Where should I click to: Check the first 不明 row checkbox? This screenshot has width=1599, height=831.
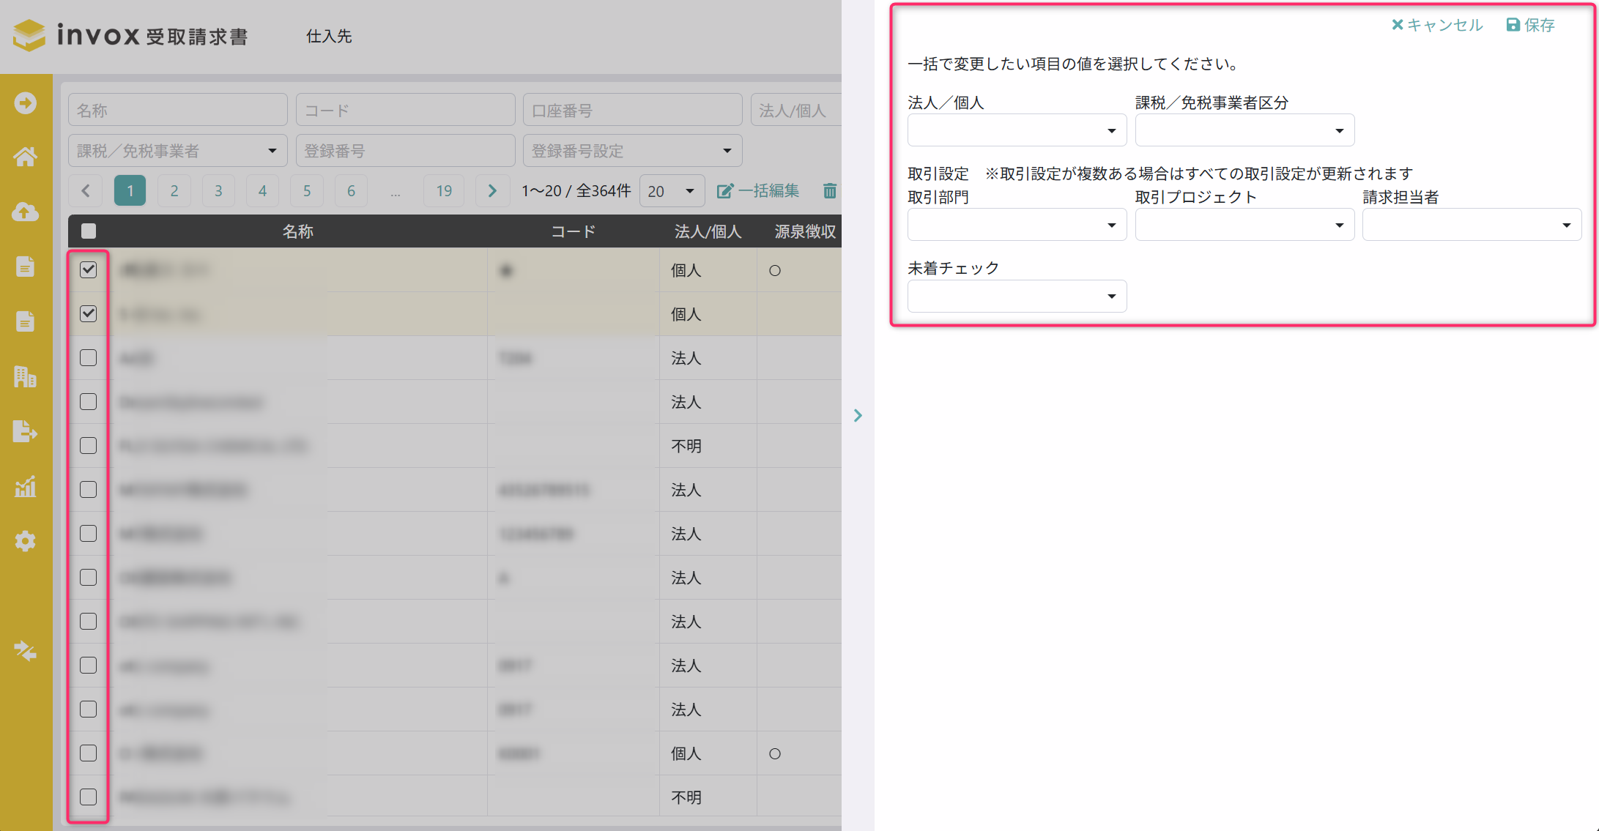[89, 445]
